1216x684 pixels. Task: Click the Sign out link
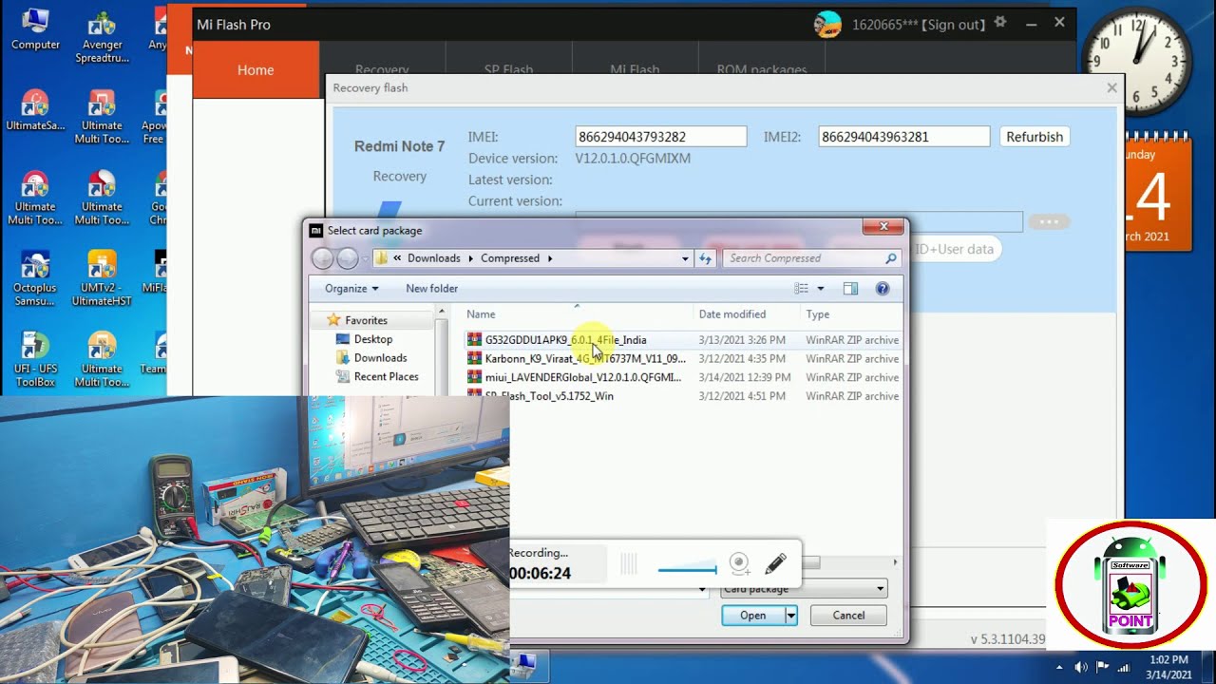pyautogui.click(x=954, y=25)
